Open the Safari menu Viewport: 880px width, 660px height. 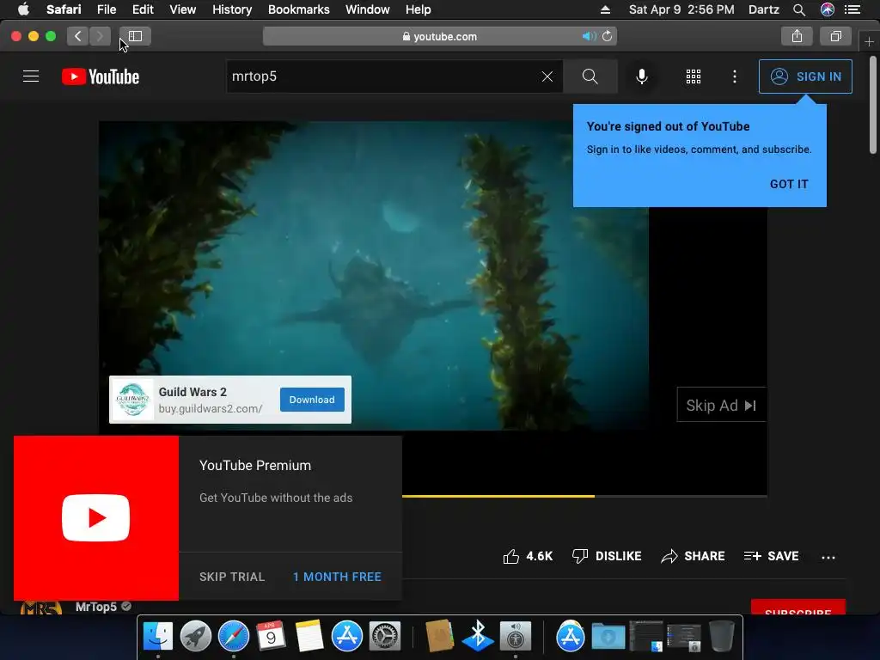64,9
